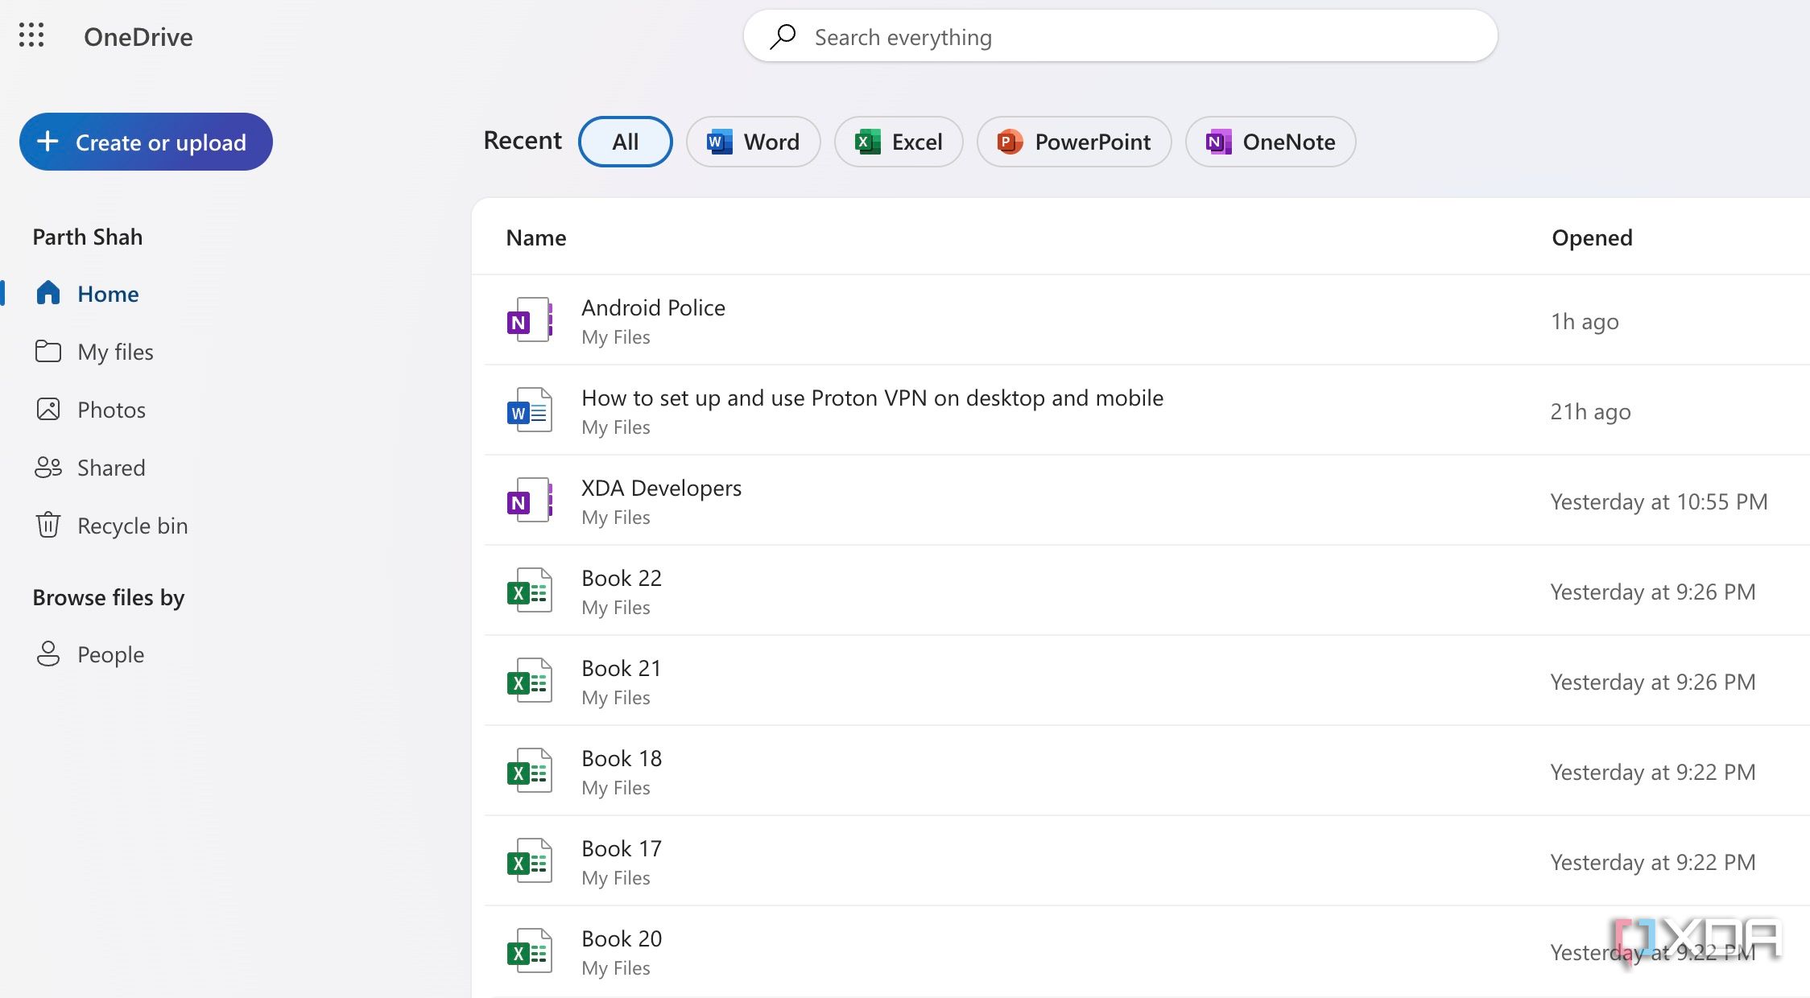
Task: Click the Excel icon beside Book 17
Action: [x=529, y=861]
